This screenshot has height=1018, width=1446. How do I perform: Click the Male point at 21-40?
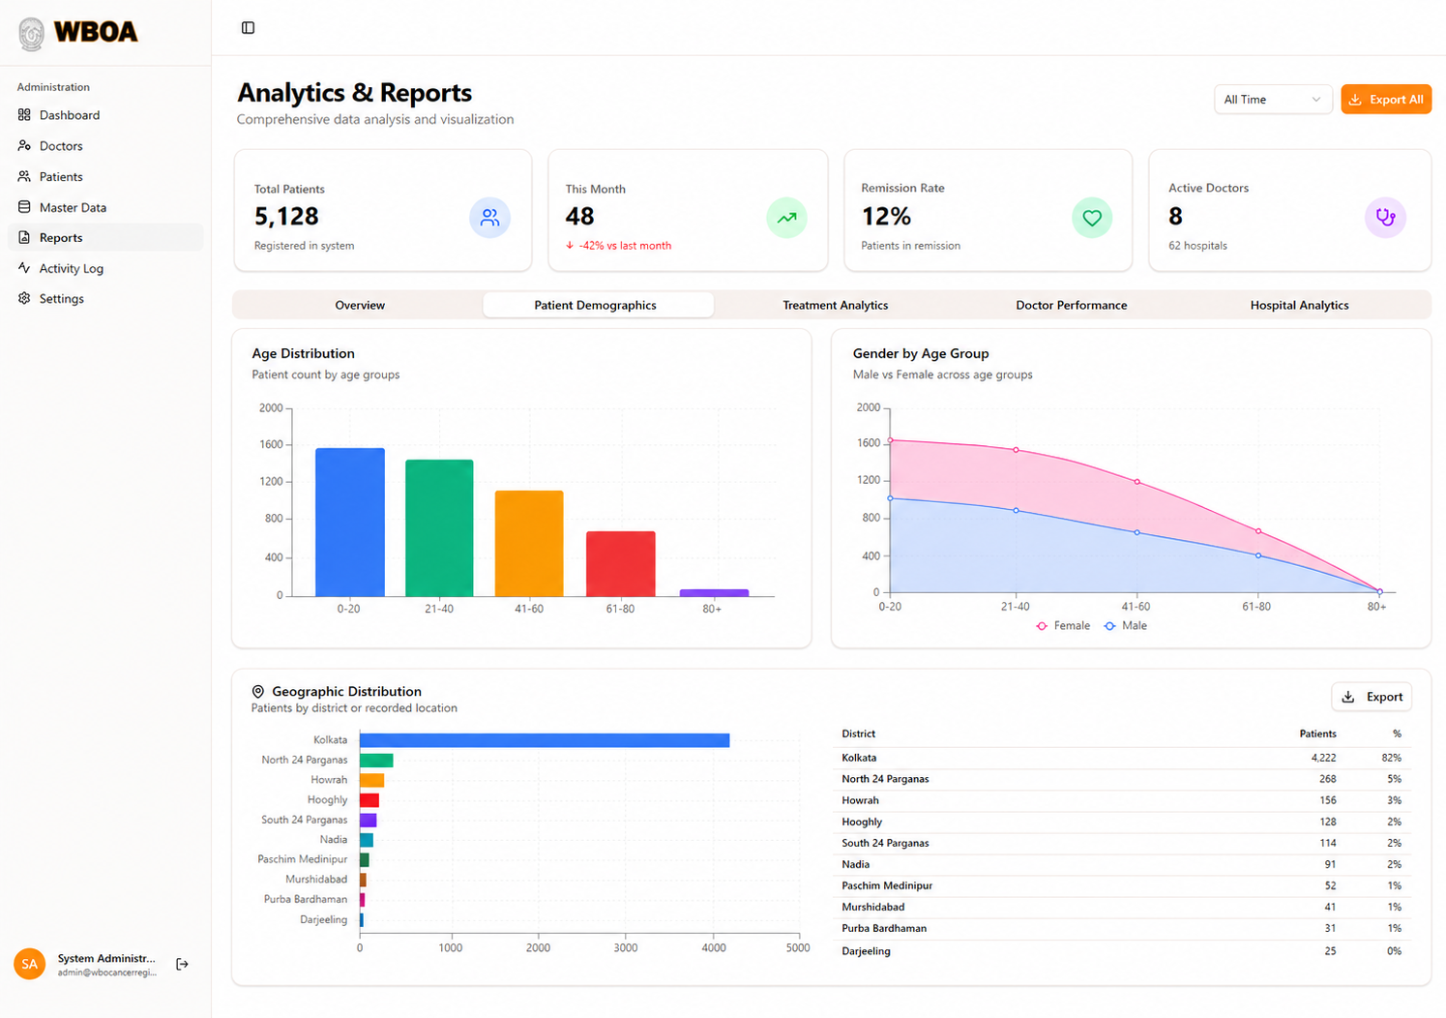tap(1016, 510)
